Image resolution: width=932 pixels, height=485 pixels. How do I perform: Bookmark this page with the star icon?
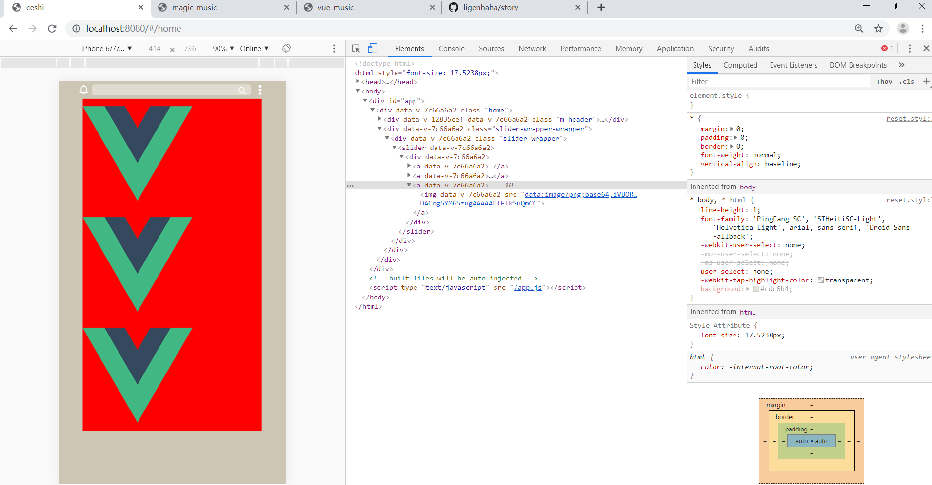tap(878, 29)
